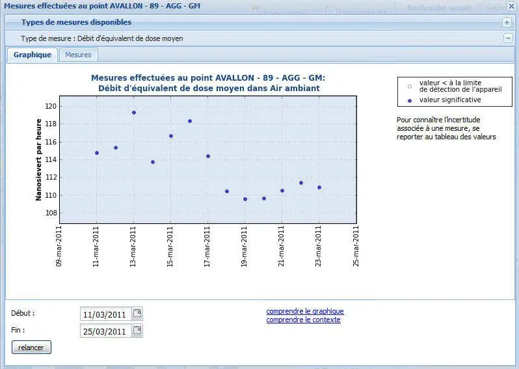Open calendar picker for Fin date
This screenshot has width=519, height=369.
tap(137, 331)
